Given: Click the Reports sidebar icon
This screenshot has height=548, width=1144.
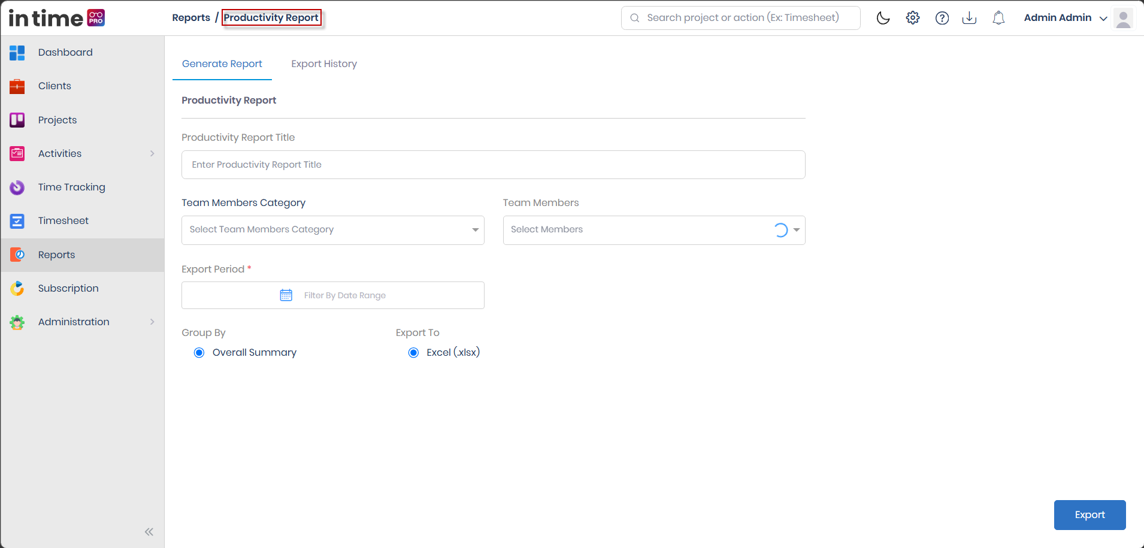Looking at the screenshot, I should (x=17, y=255).
